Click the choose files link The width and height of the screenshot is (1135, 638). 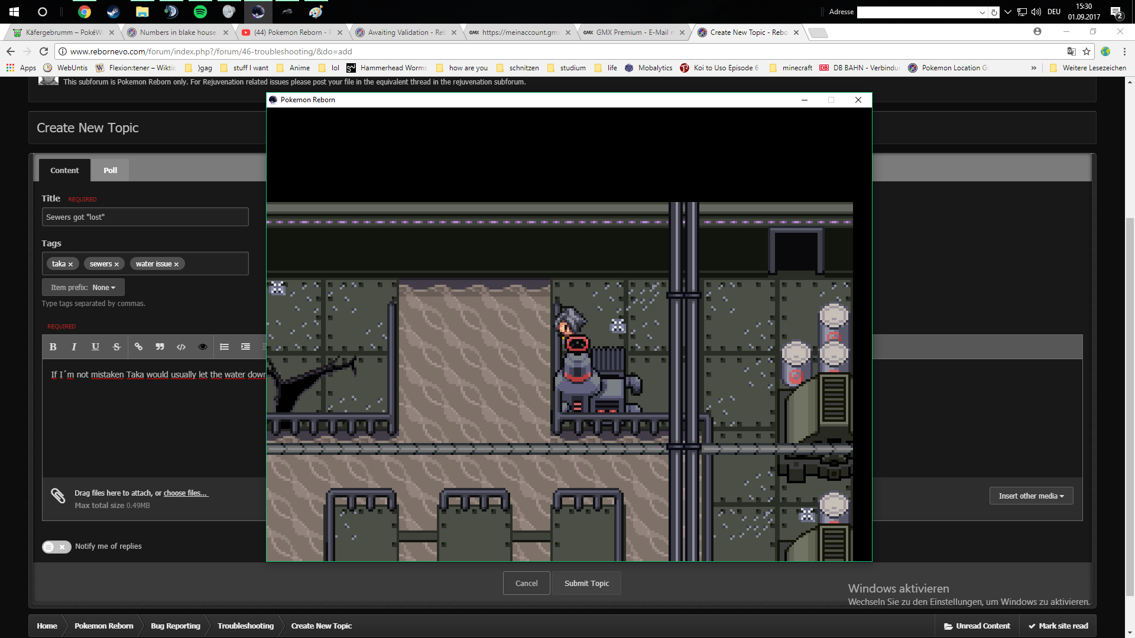pos(185,493)
